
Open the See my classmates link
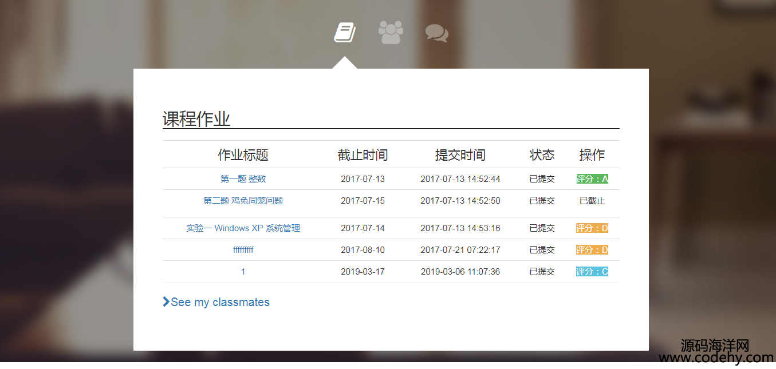(220, 302)
